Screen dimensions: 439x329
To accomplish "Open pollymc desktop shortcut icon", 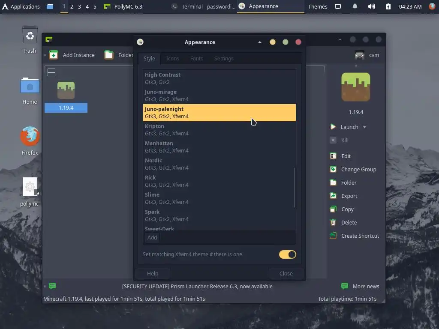I will 30,187.
